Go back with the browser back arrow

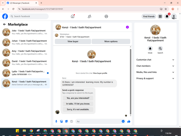[3, 9]
